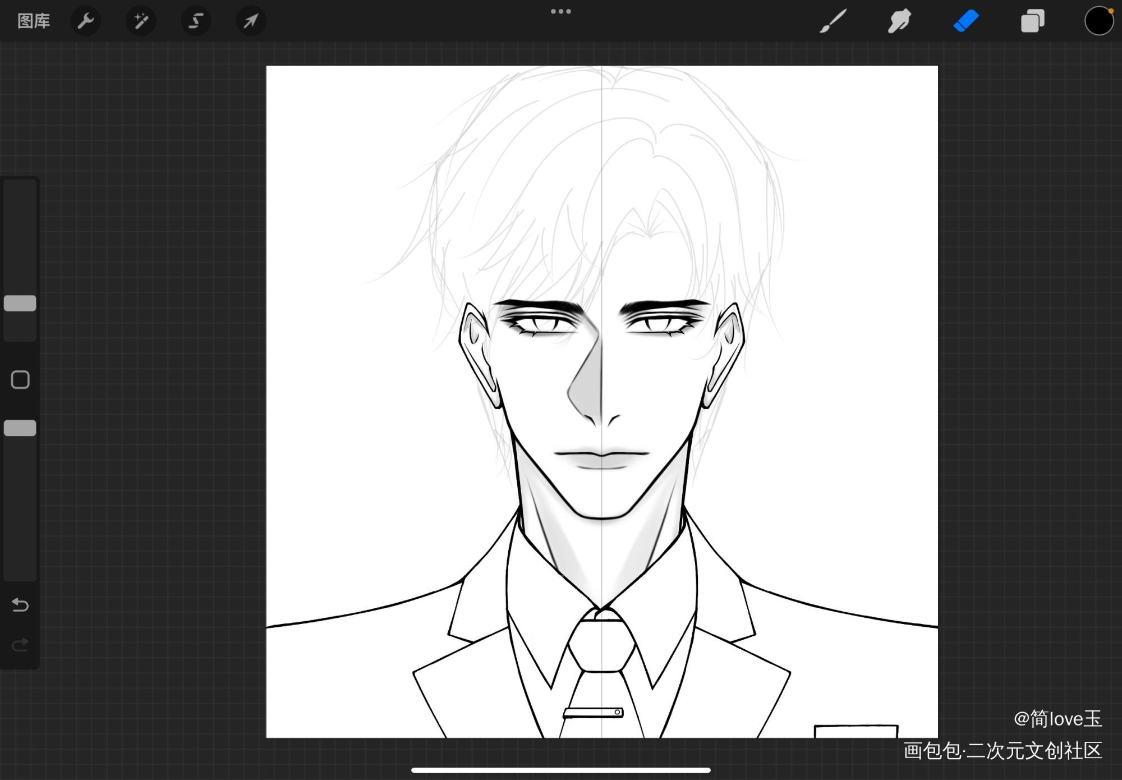This screenshot has width=1122, height=780.
Task: Select the blue Eraser tool
Action: (x=966, y=21)
